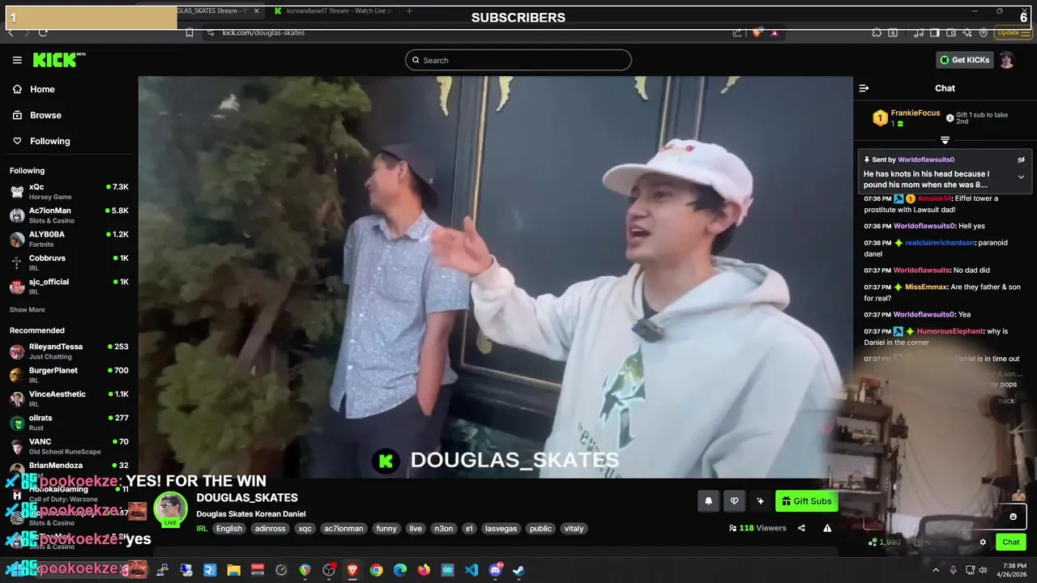Image resolution: width=1037 pixels, height=583 pixels.
Task: Open RileyandTessa recommended channel
Action: pyautogui.click(x=69, y=351)
